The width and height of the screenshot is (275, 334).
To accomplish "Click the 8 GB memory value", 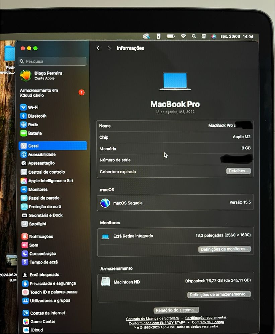I will 246,148.
